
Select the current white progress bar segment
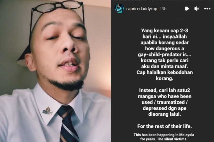145,0
